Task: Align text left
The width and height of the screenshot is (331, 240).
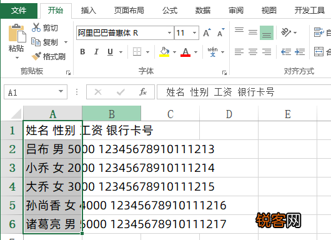Action: point(239,52)
